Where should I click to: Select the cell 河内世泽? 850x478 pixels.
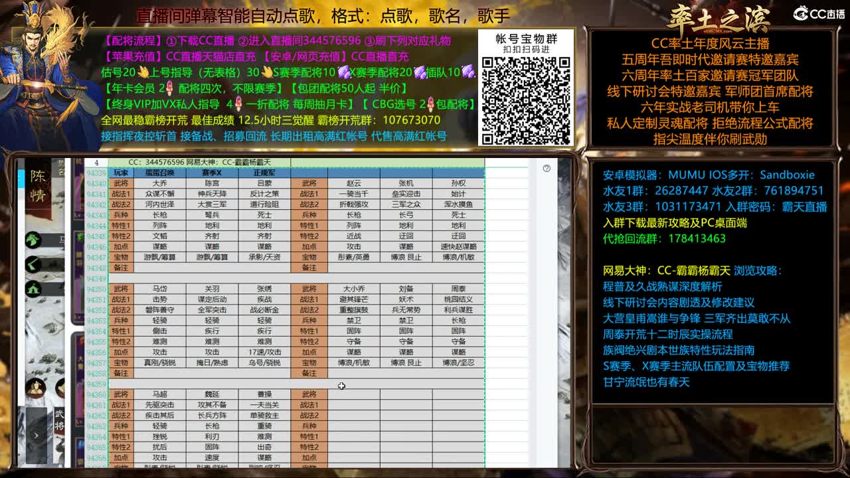click(159, 204)
